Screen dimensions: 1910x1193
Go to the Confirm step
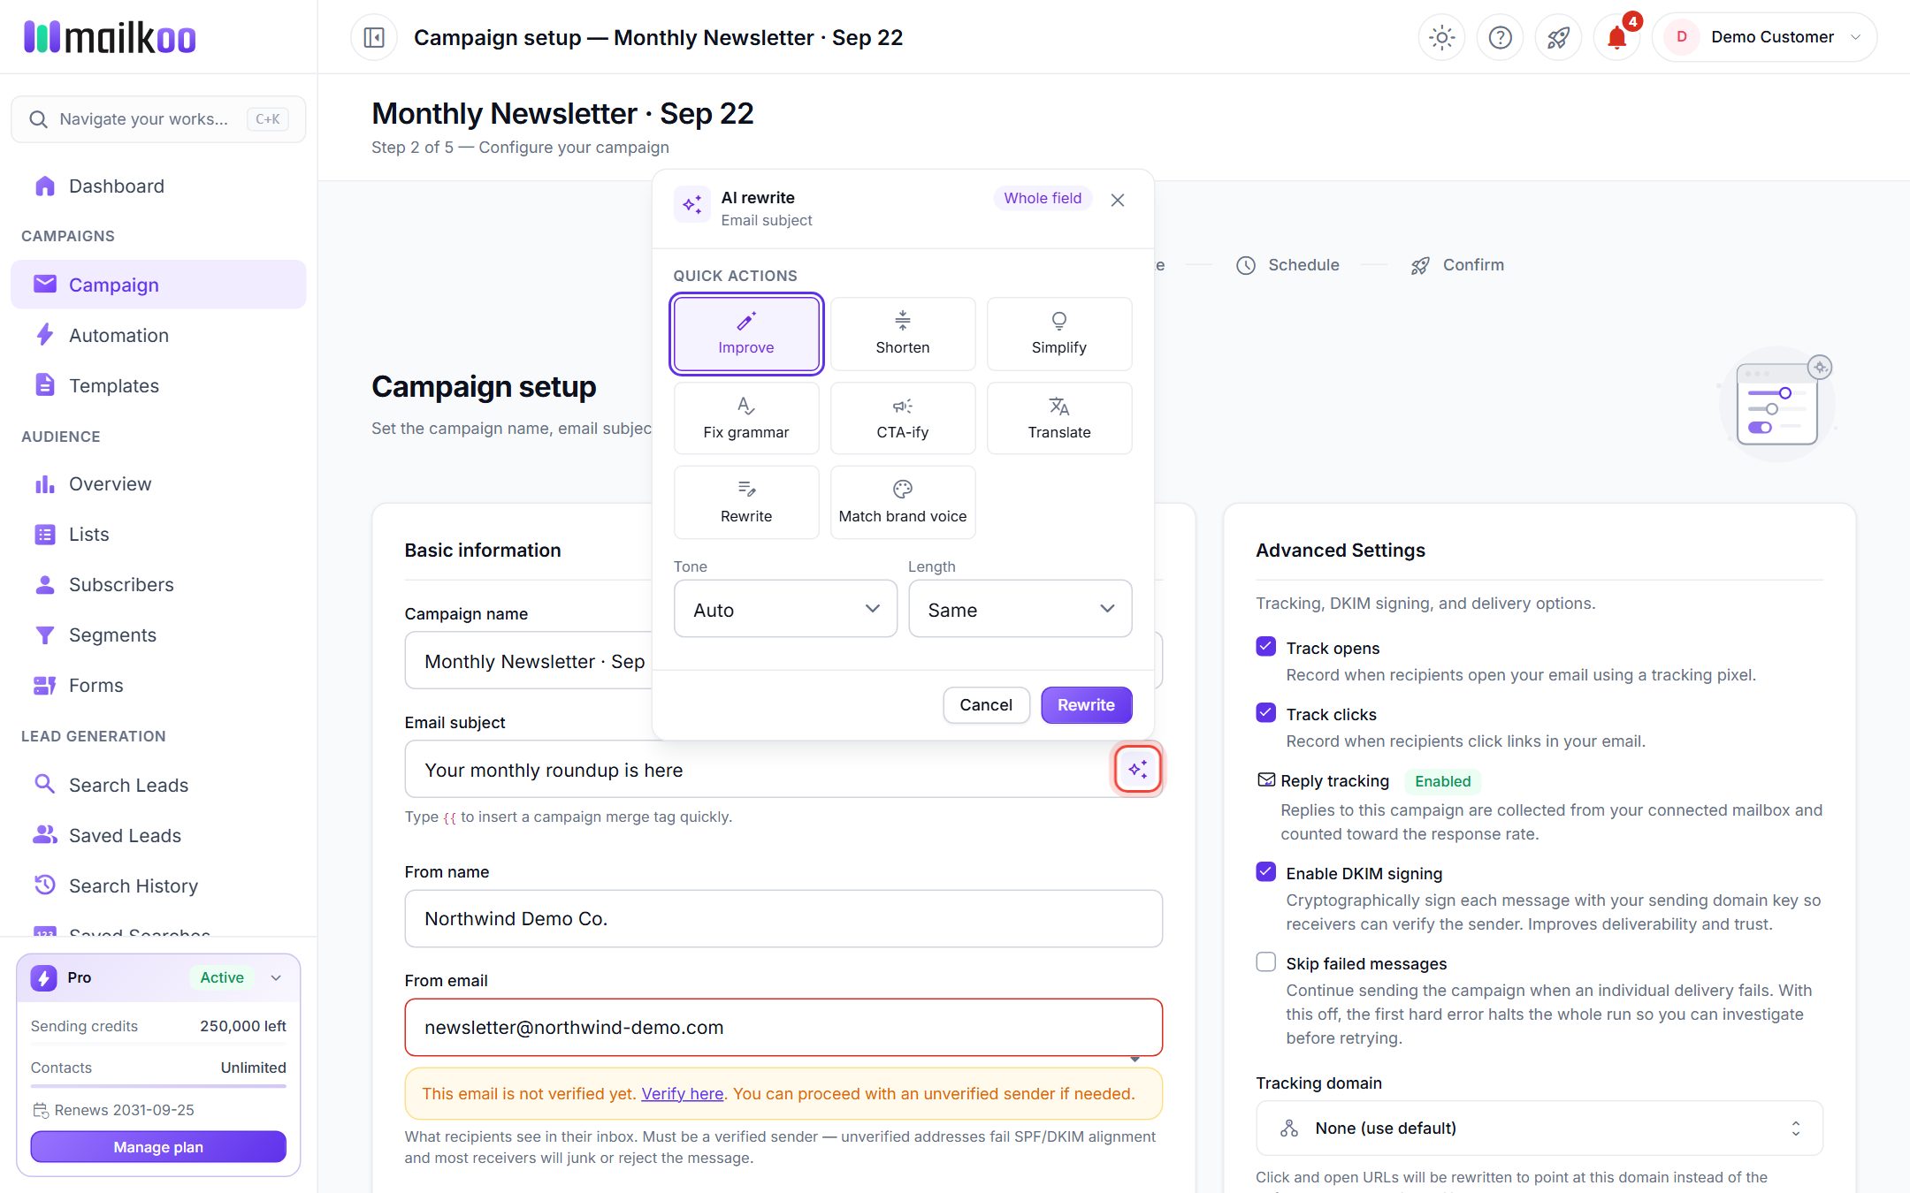click(1457, 265)
